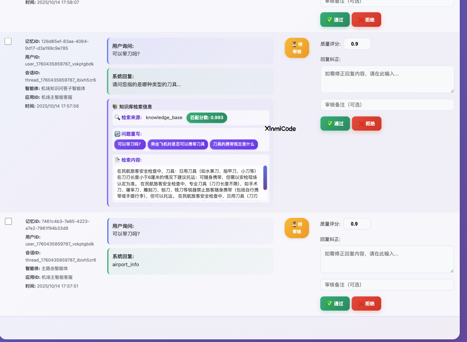The width and height of the screenshot is (467, 342).
Task: Approve using the topmost 通过 button
Action: 335,20
